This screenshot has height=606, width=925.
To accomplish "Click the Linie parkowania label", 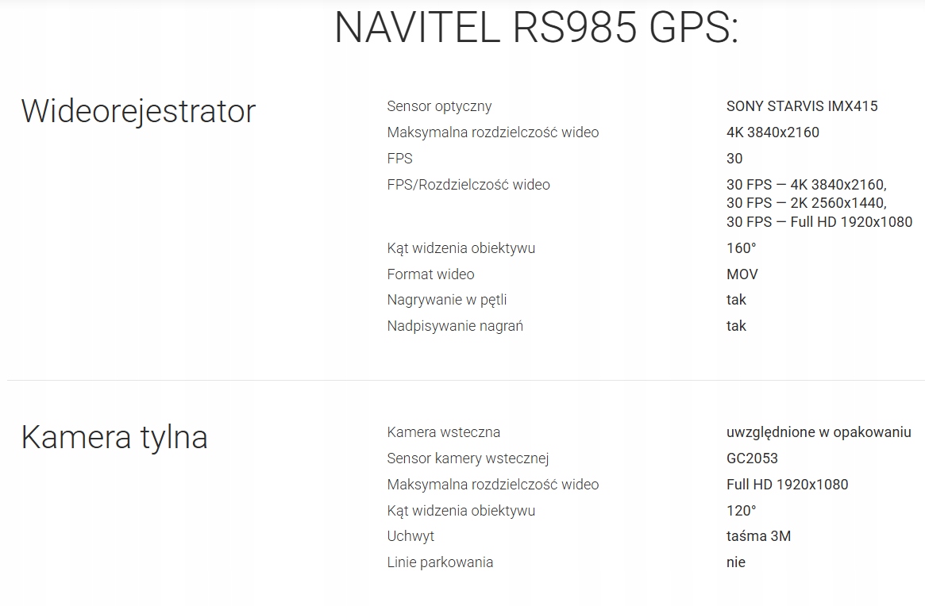I will pos(440,562).
